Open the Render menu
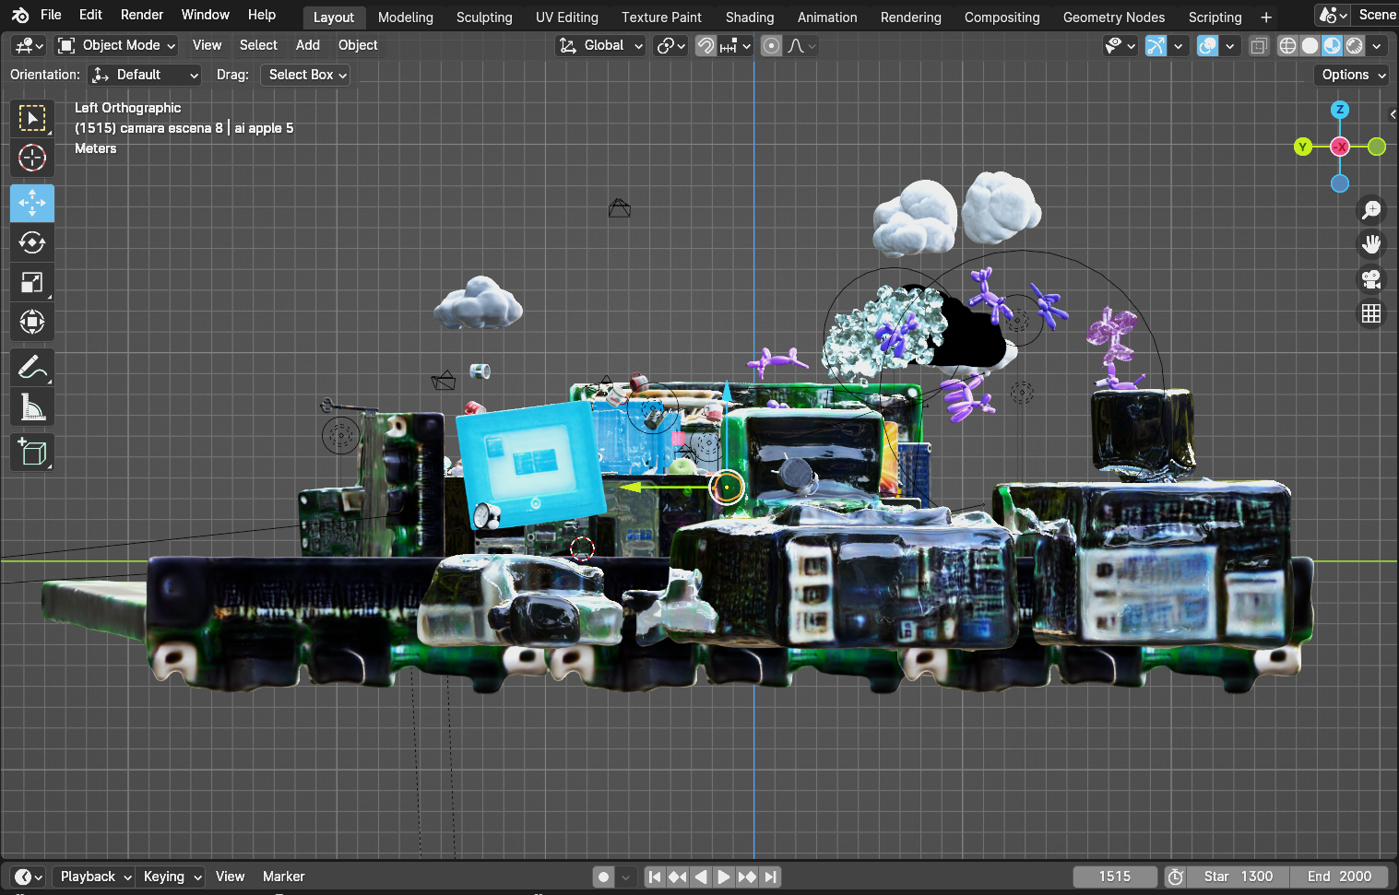This screenshot has height=895, width=1399. click(x=142, y=15)
